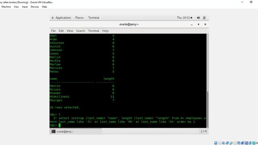Open the VirtualBox View menu
Image resolution: width=258 pixels, height=145 pixels.
[16, 7]
